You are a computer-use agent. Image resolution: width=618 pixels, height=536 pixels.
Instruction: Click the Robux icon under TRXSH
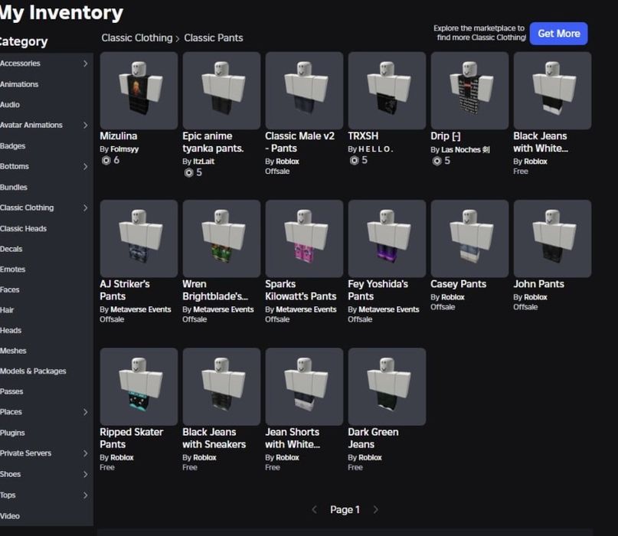tap(355, 160)
